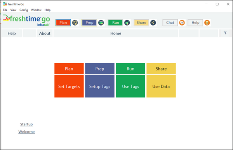
Task: Select the Help tab in navigation bar
Action: pos(12,33)
